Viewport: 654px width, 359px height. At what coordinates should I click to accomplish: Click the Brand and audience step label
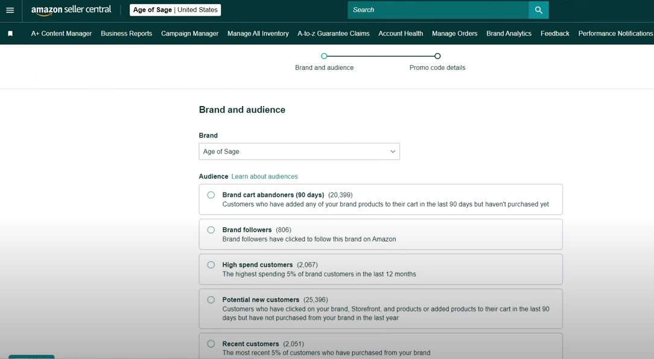click(324, 67)
